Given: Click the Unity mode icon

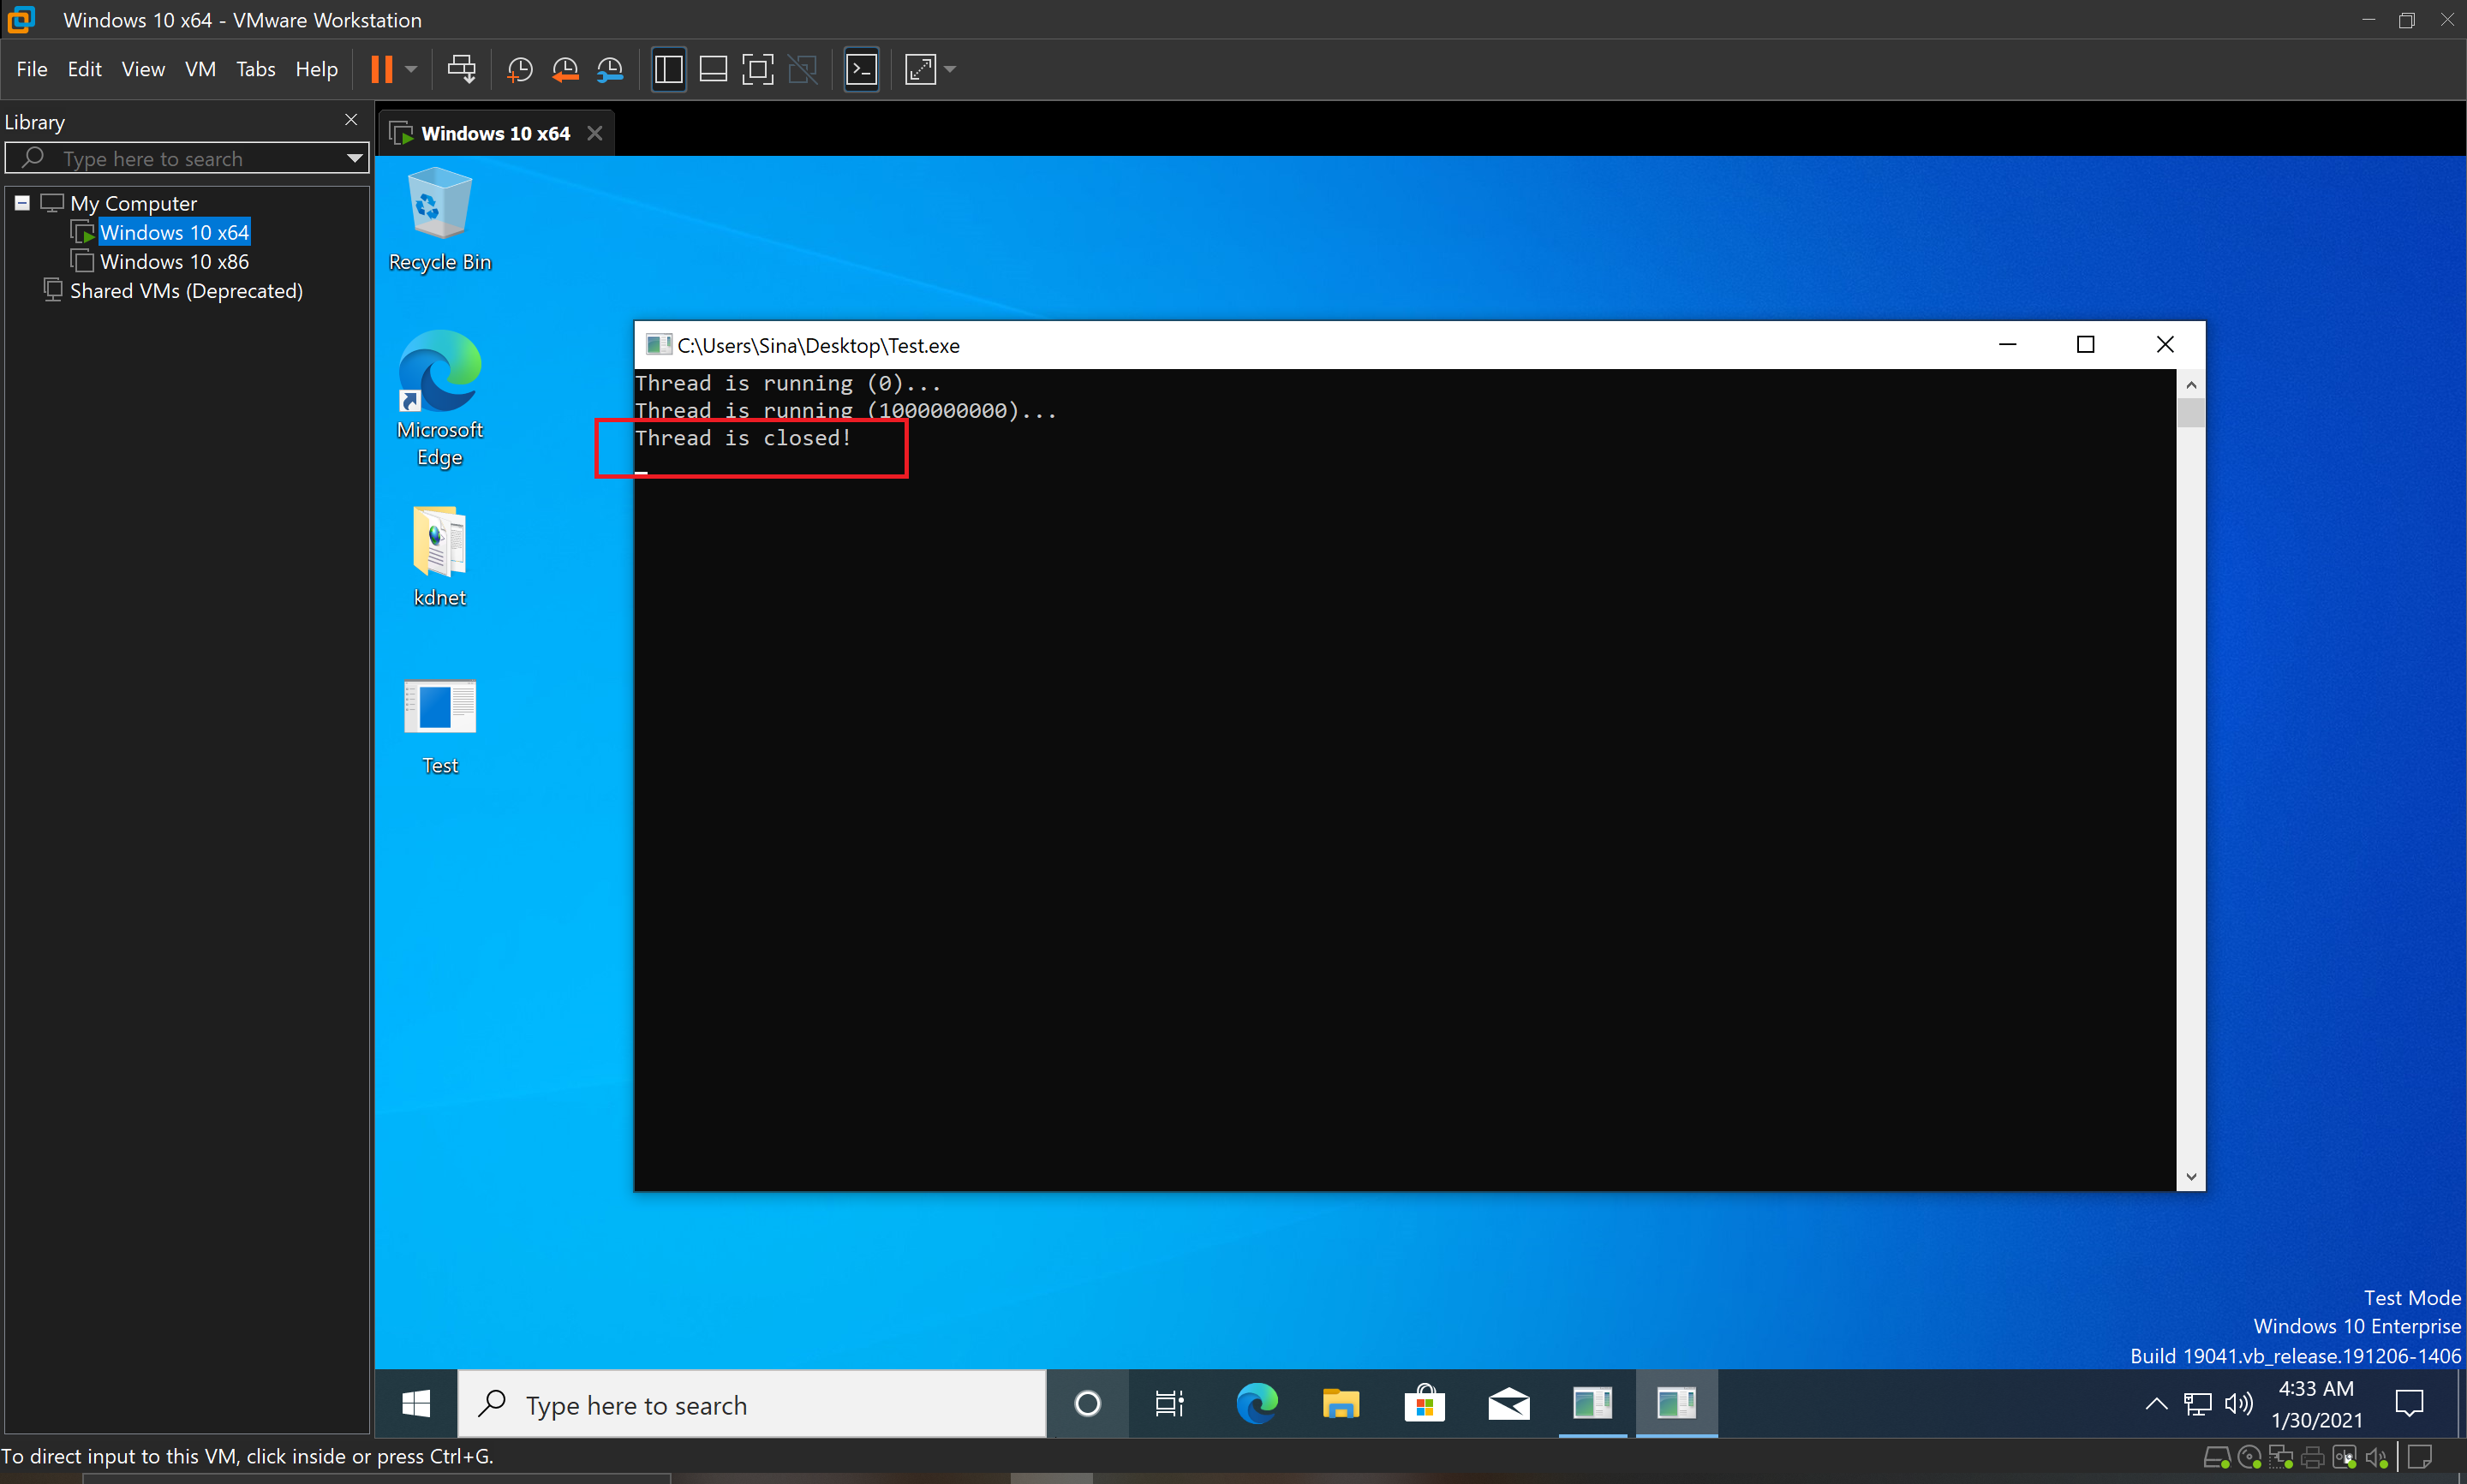Looking at the screenshot, I should tap(803, 69).
